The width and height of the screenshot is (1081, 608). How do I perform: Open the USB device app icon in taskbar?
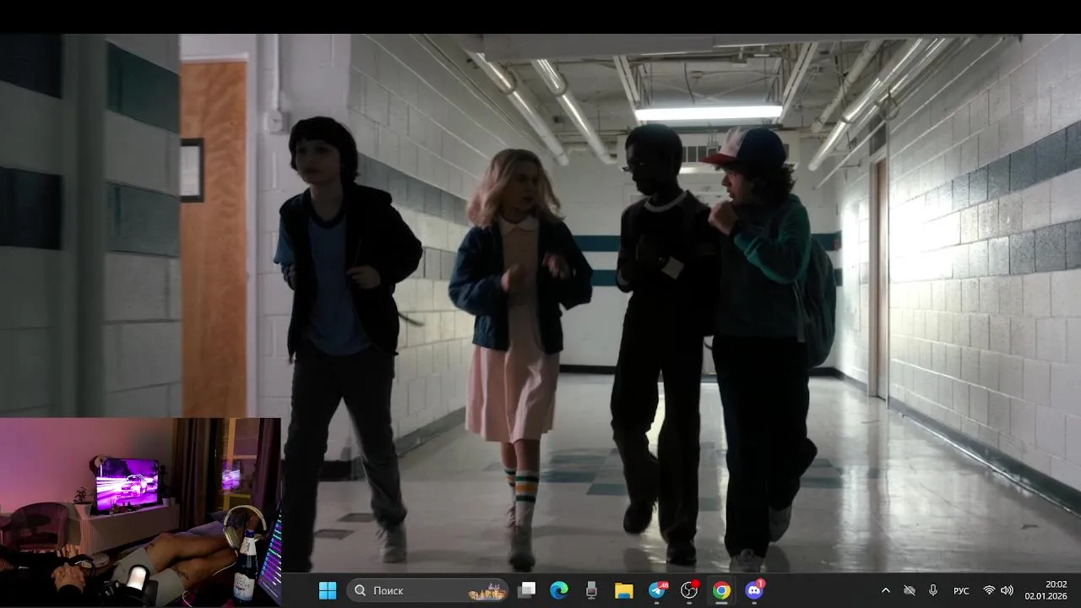[x=591, y=590]
